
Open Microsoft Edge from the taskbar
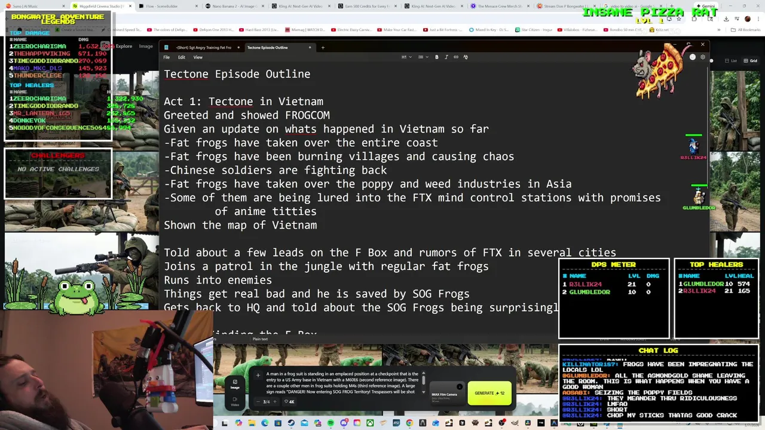(x=265, y=423)
